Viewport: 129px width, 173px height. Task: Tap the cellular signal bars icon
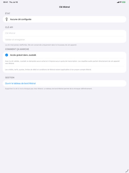(x=118, y=2)
